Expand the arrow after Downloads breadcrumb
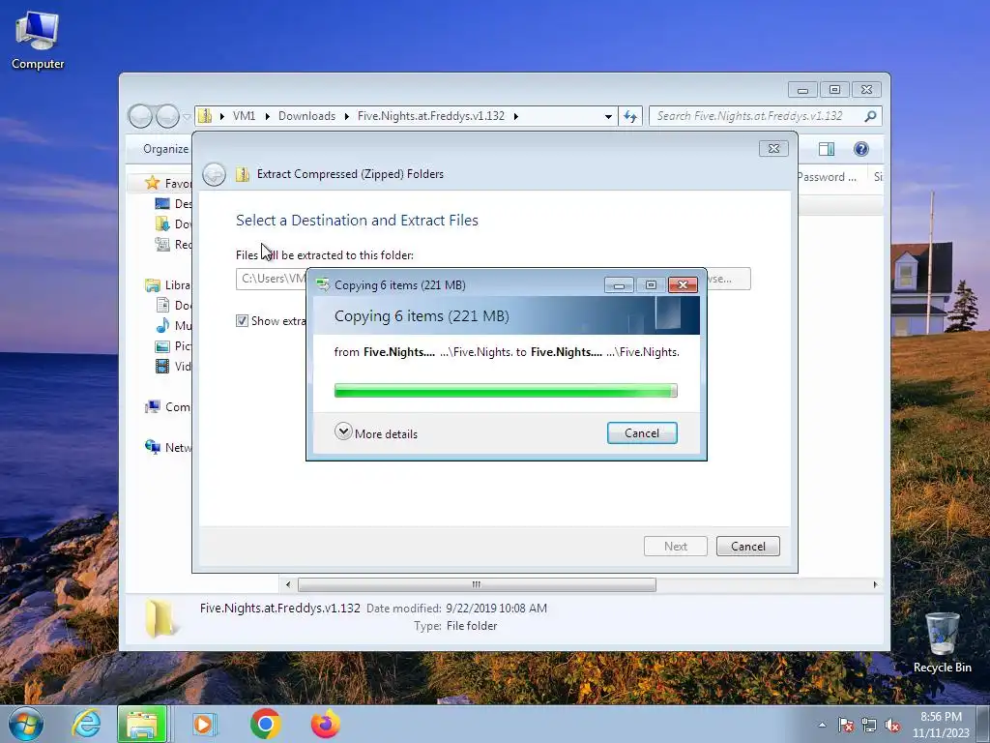Image resolution: width=990 pixels, height=743 pixels. (x=347, y=116)
